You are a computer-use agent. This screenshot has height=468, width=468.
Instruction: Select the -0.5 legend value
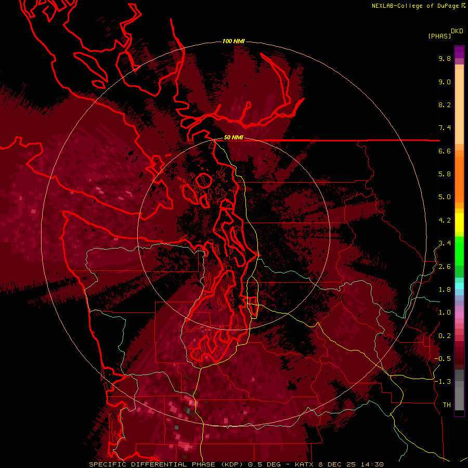443,359
